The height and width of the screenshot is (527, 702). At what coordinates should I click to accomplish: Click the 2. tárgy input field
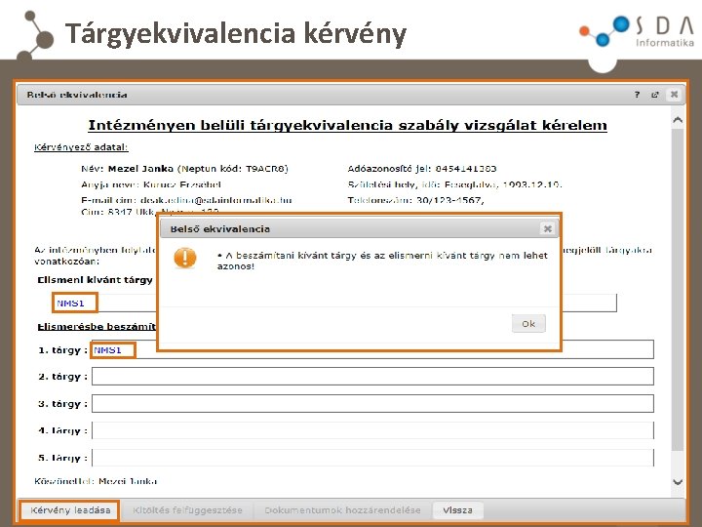[x=372, y=377]
